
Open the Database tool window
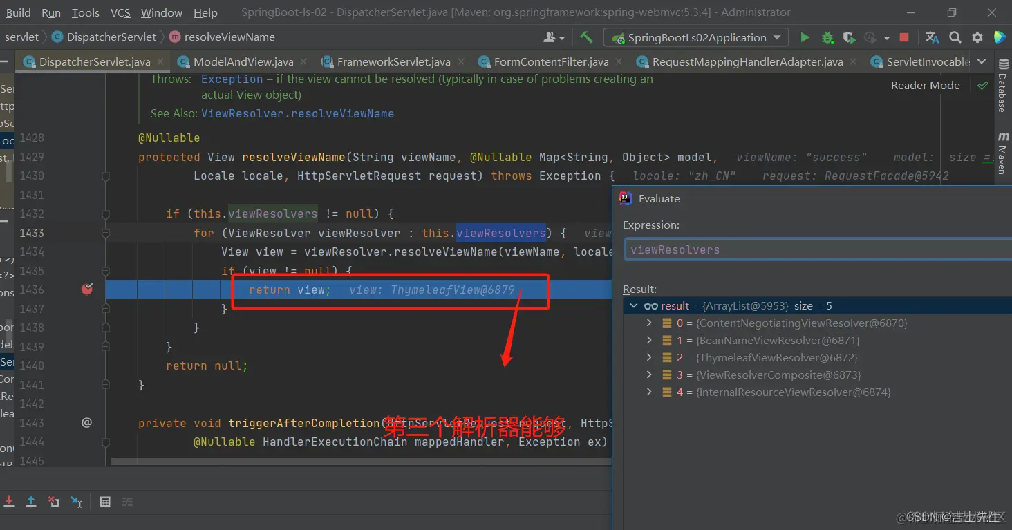point(1002,84)
